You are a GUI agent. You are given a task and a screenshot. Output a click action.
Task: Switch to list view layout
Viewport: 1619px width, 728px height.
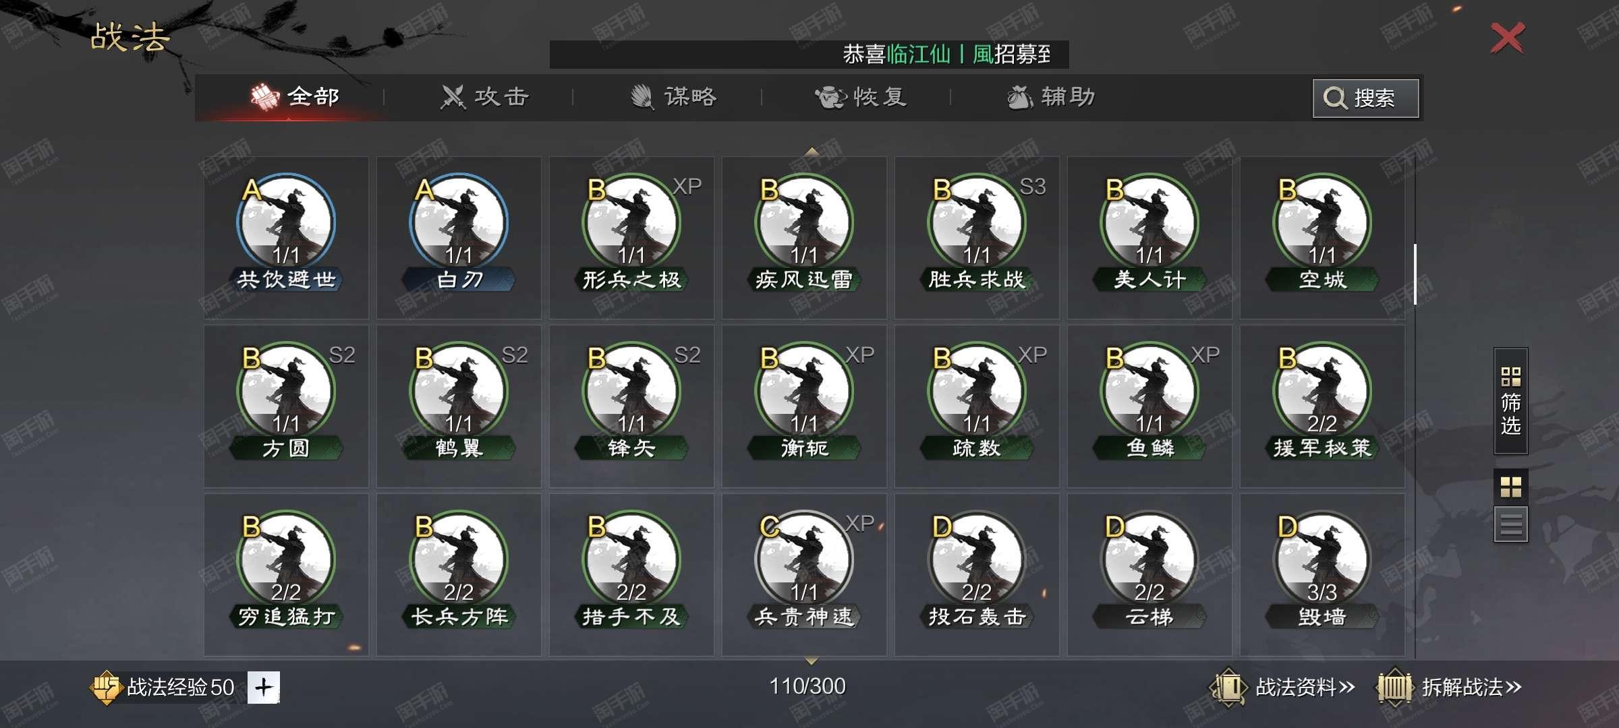[1510, 524]
